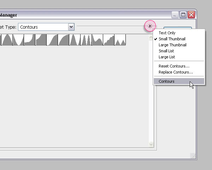The width and height of the screenshot is (212, 170).
Task: Select the S-curve gaussian contour thumbnail
Action: pos(52,40)
